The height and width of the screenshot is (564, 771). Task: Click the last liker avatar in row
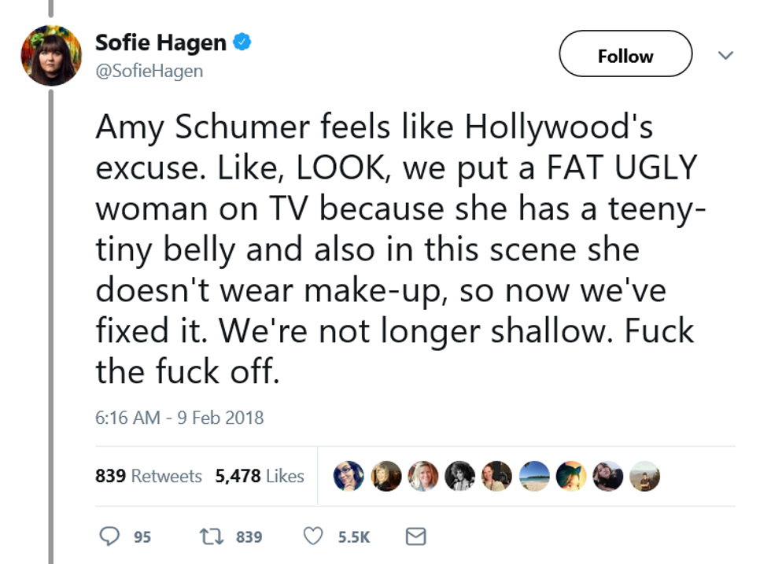click(x=645, y=476)
